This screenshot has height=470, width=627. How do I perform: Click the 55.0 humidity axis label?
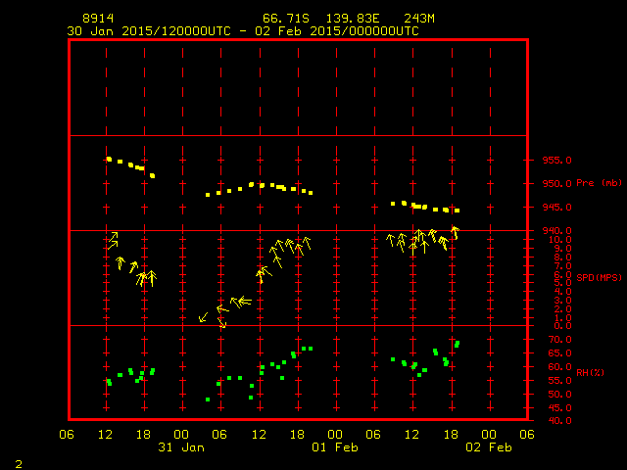[559, 381]
